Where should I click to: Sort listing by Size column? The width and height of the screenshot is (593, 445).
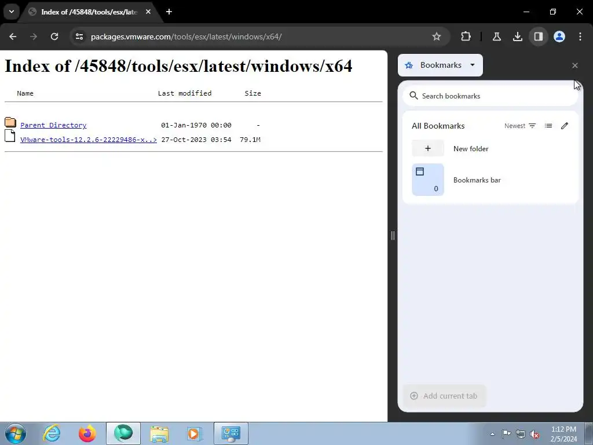click(252, 93)
